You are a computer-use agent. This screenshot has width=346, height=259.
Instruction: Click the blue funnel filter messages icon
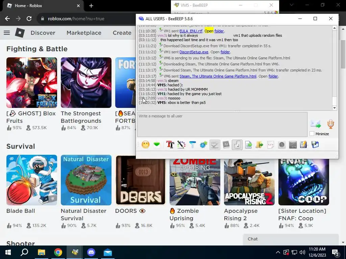pyautogui.click(x=192, y=145)
